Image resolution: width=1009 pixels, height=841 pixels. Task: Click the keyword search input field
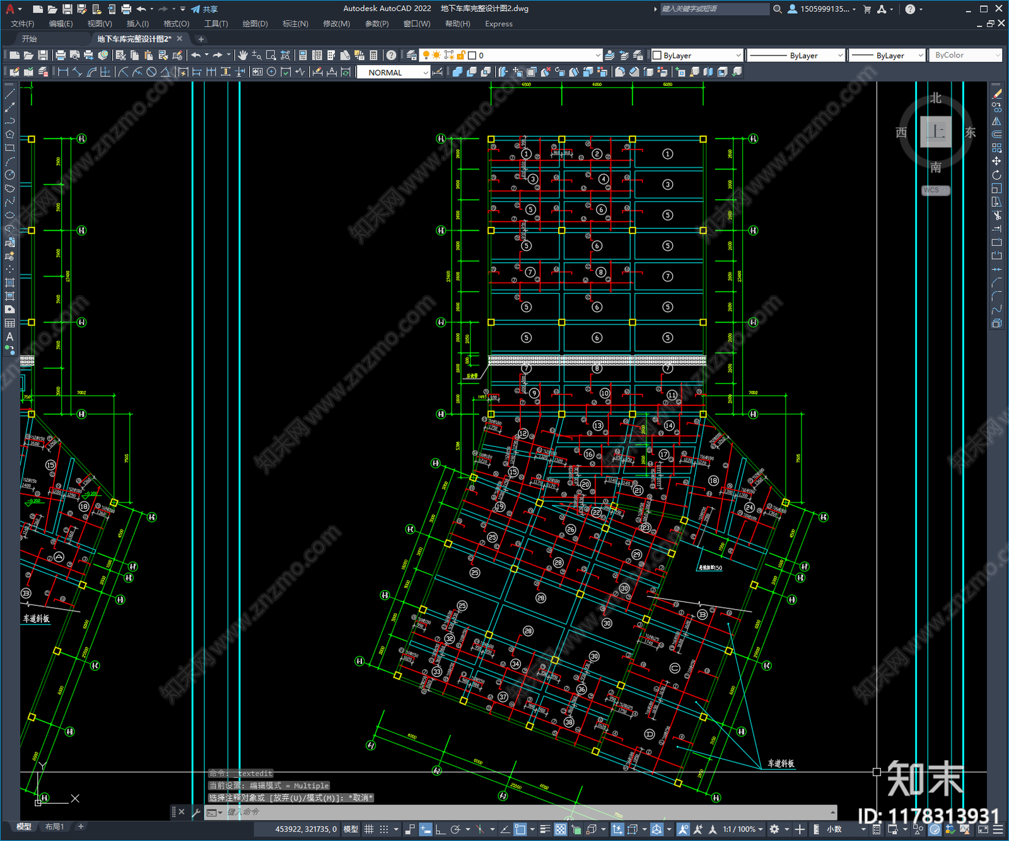tap(714, 9)
